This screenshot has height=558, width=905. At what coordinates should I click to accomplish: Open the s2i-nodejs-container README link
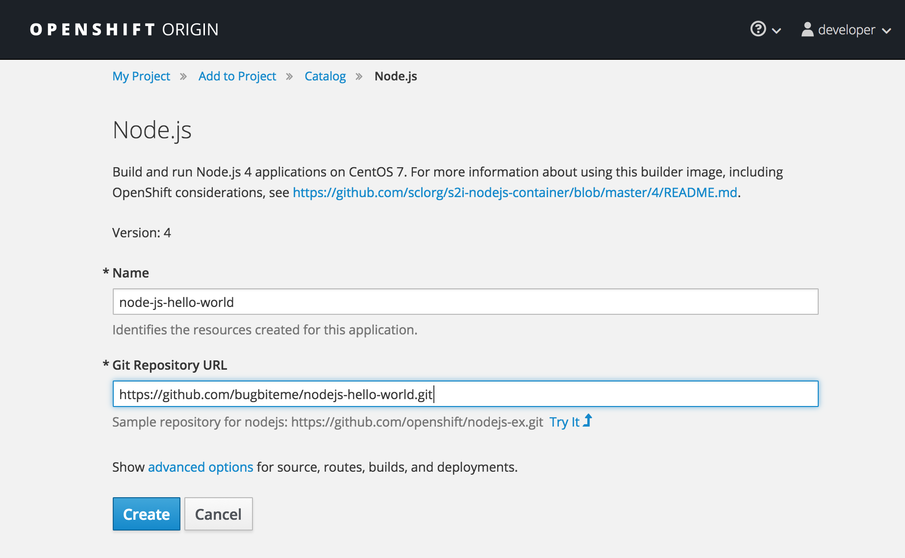(x=515, y=192)
